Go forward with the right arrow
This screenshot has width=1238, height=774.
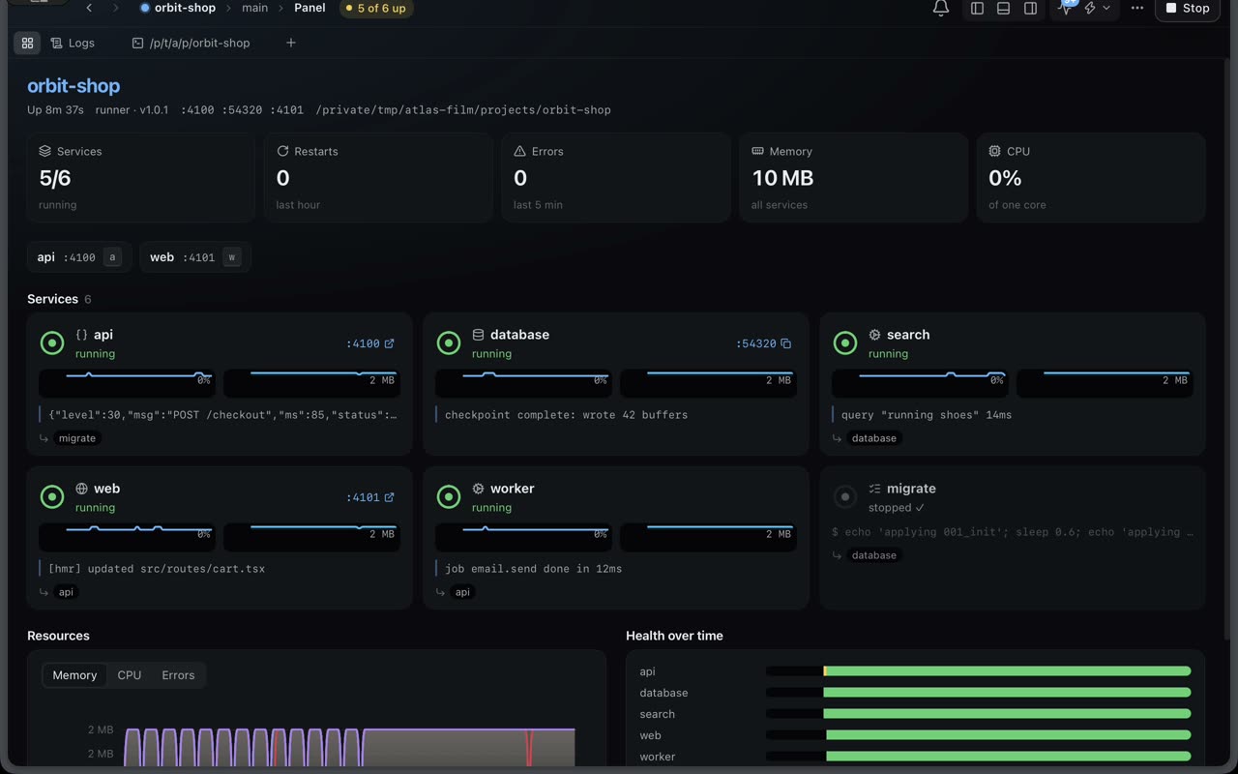coord(115,8)
